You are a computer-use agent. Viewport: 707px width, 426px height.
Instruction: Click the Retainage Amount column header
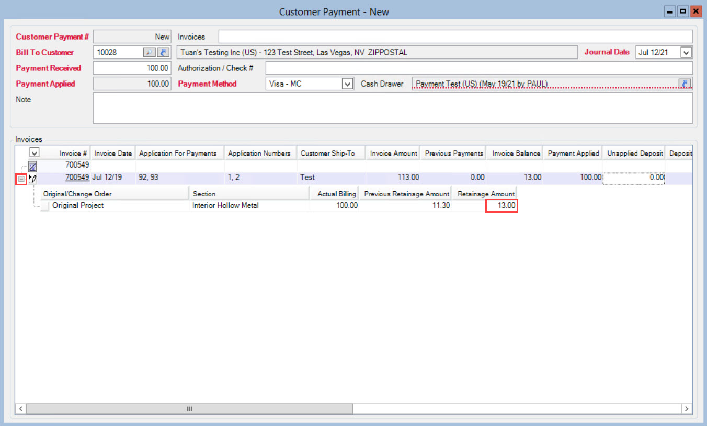click(x=485, y=194)
